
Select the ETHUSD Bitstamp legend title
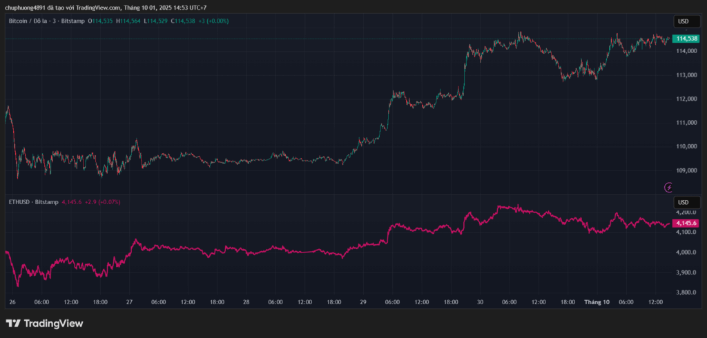pyautogui.click(x=32, y=202)
